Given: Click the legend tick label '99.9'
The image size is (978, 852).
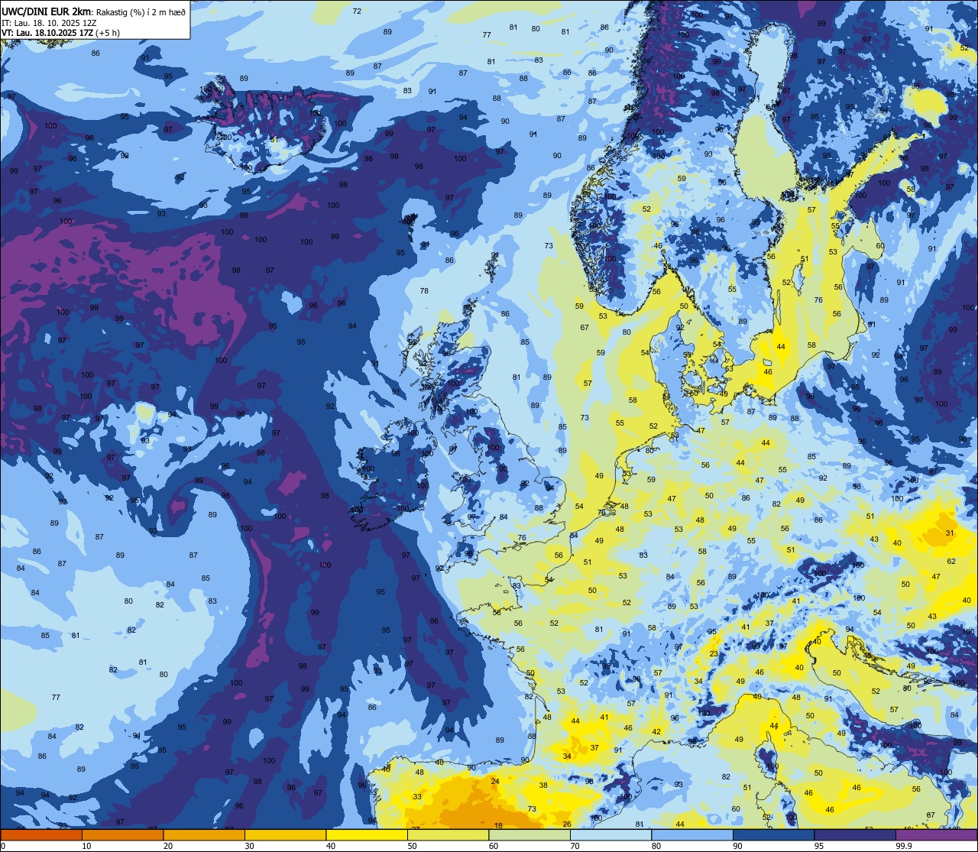Looking at the screenshot, I should [905, 846].
